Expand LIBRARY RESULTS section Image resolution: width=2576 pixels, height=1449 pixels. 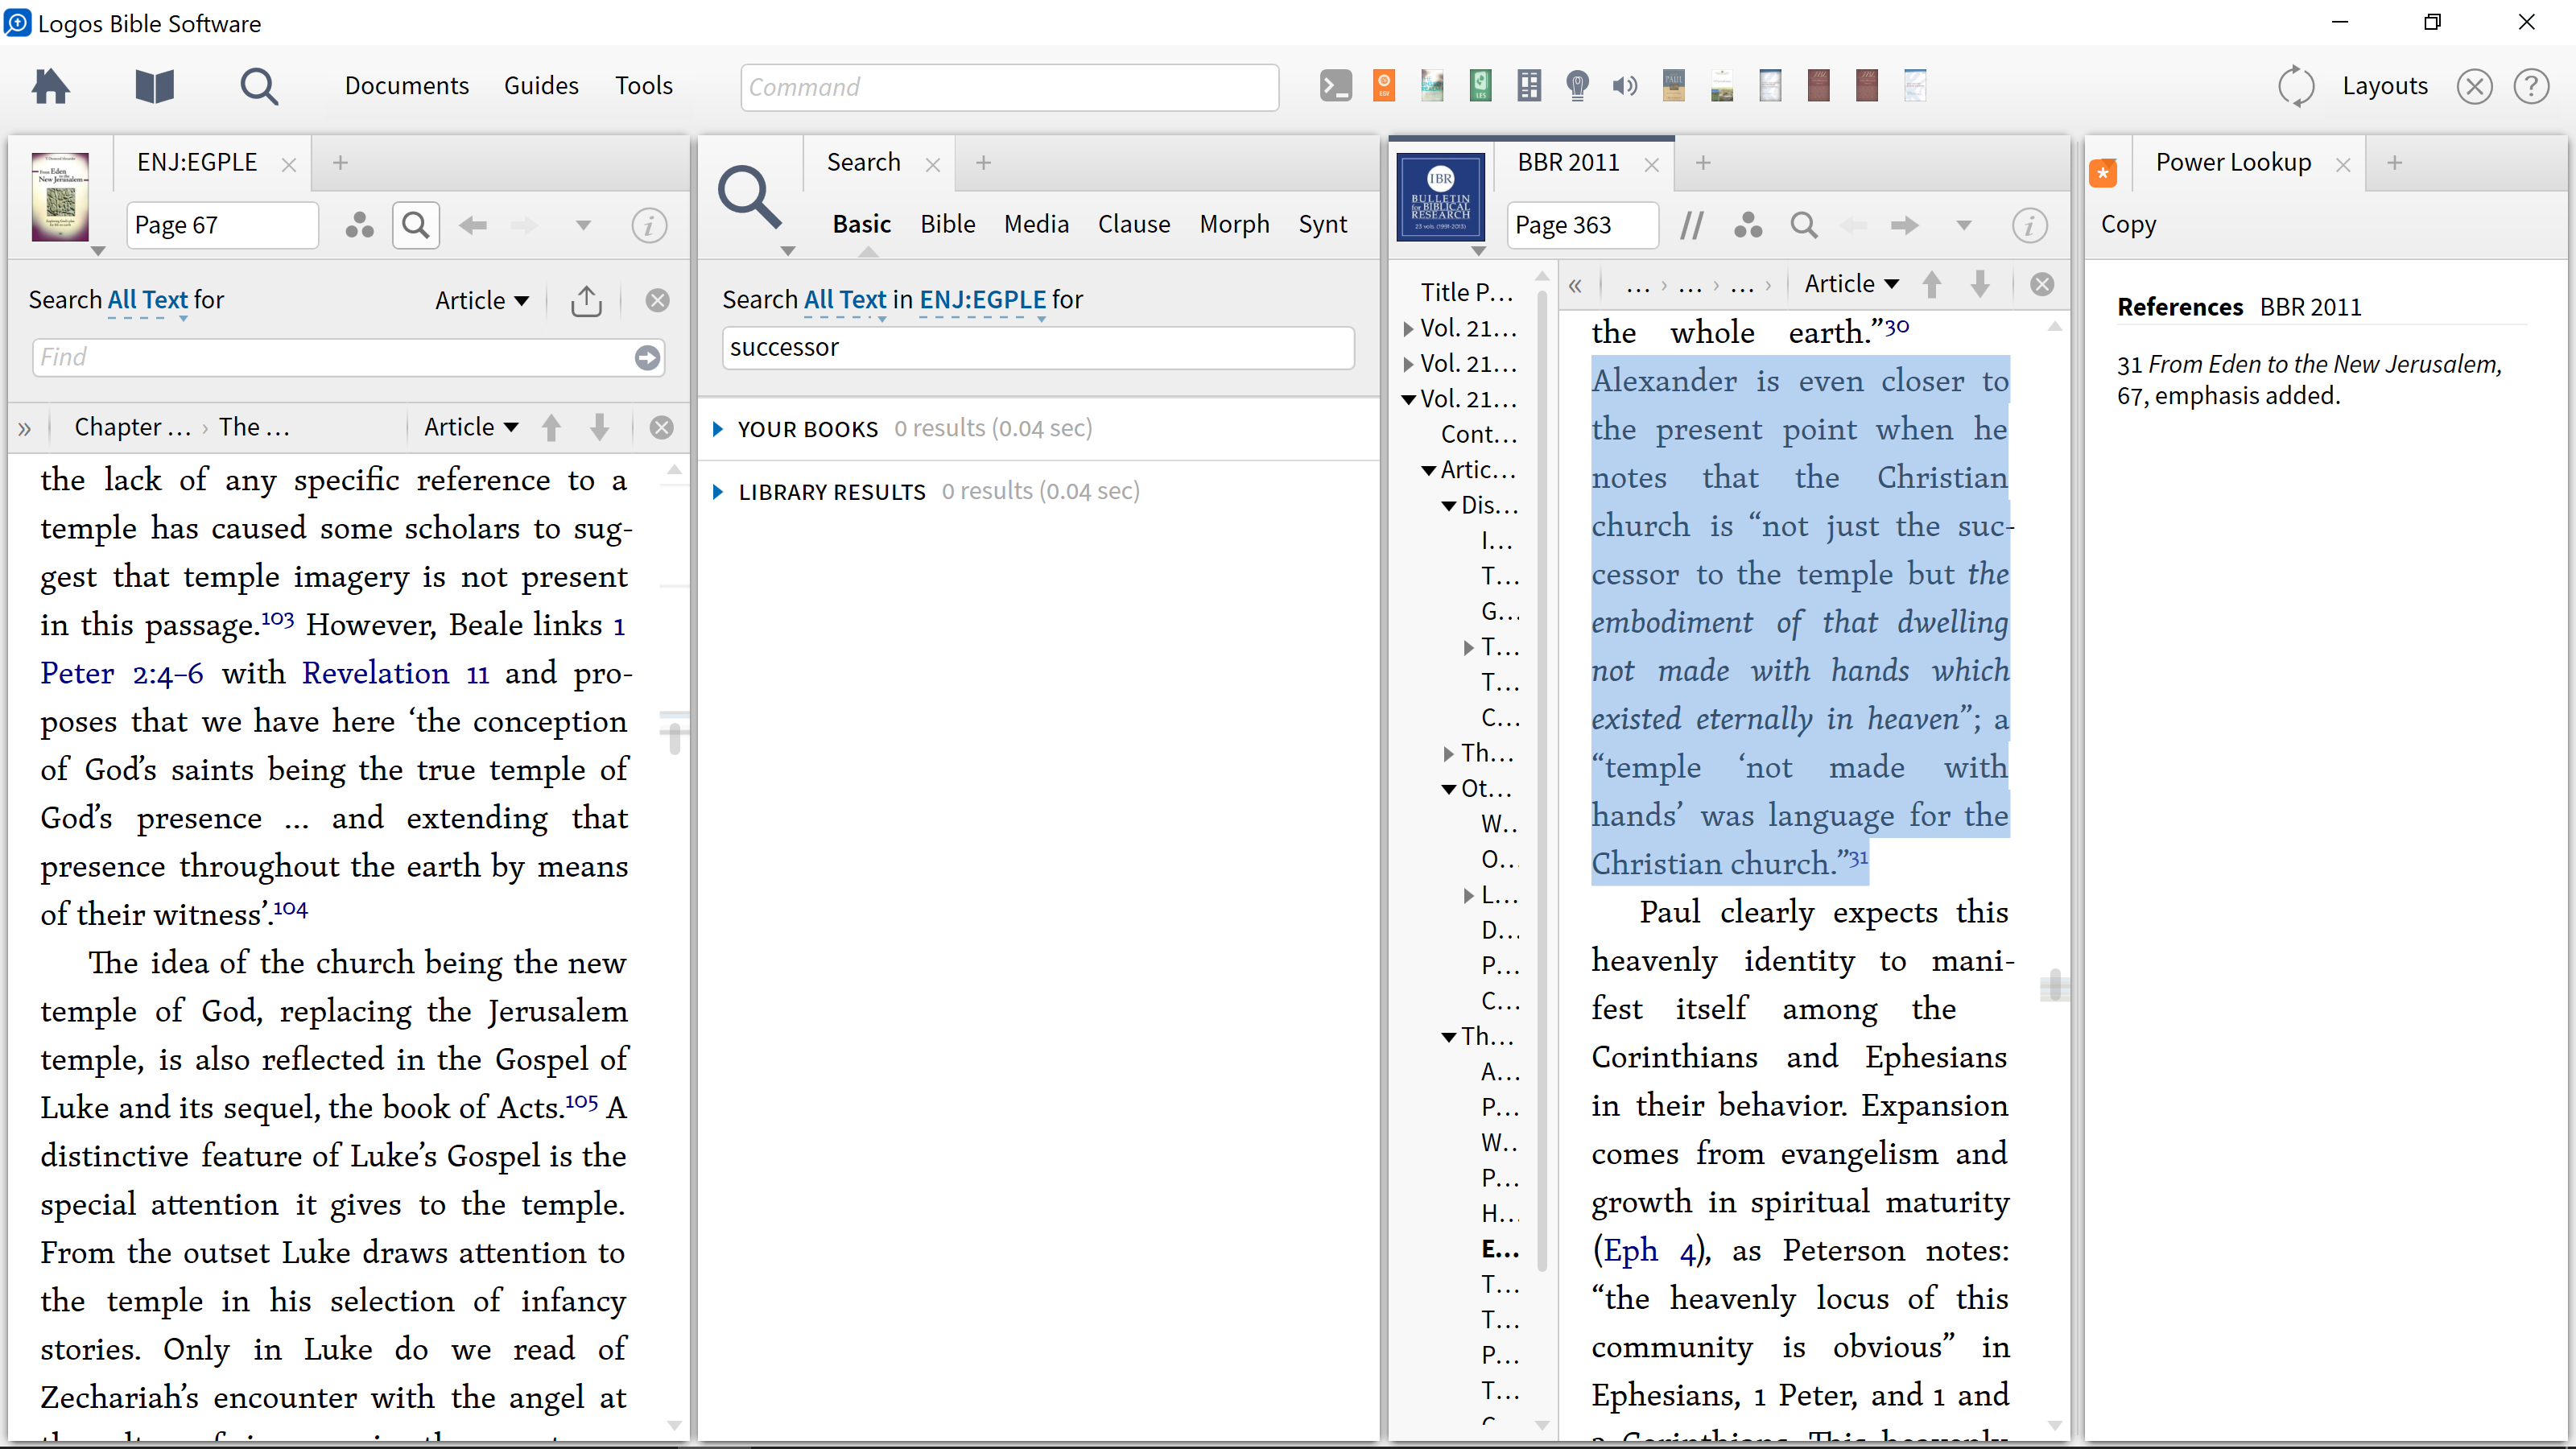[x=718, y=492]
